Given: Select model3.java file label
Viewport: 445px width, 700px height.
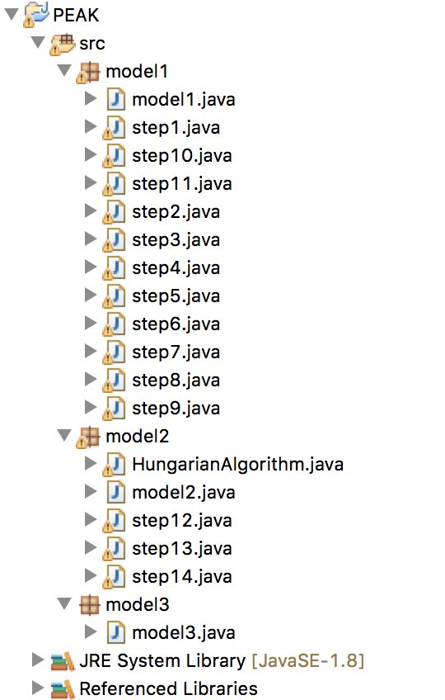Looking at the screenshot, I should (x=184, y=632).
